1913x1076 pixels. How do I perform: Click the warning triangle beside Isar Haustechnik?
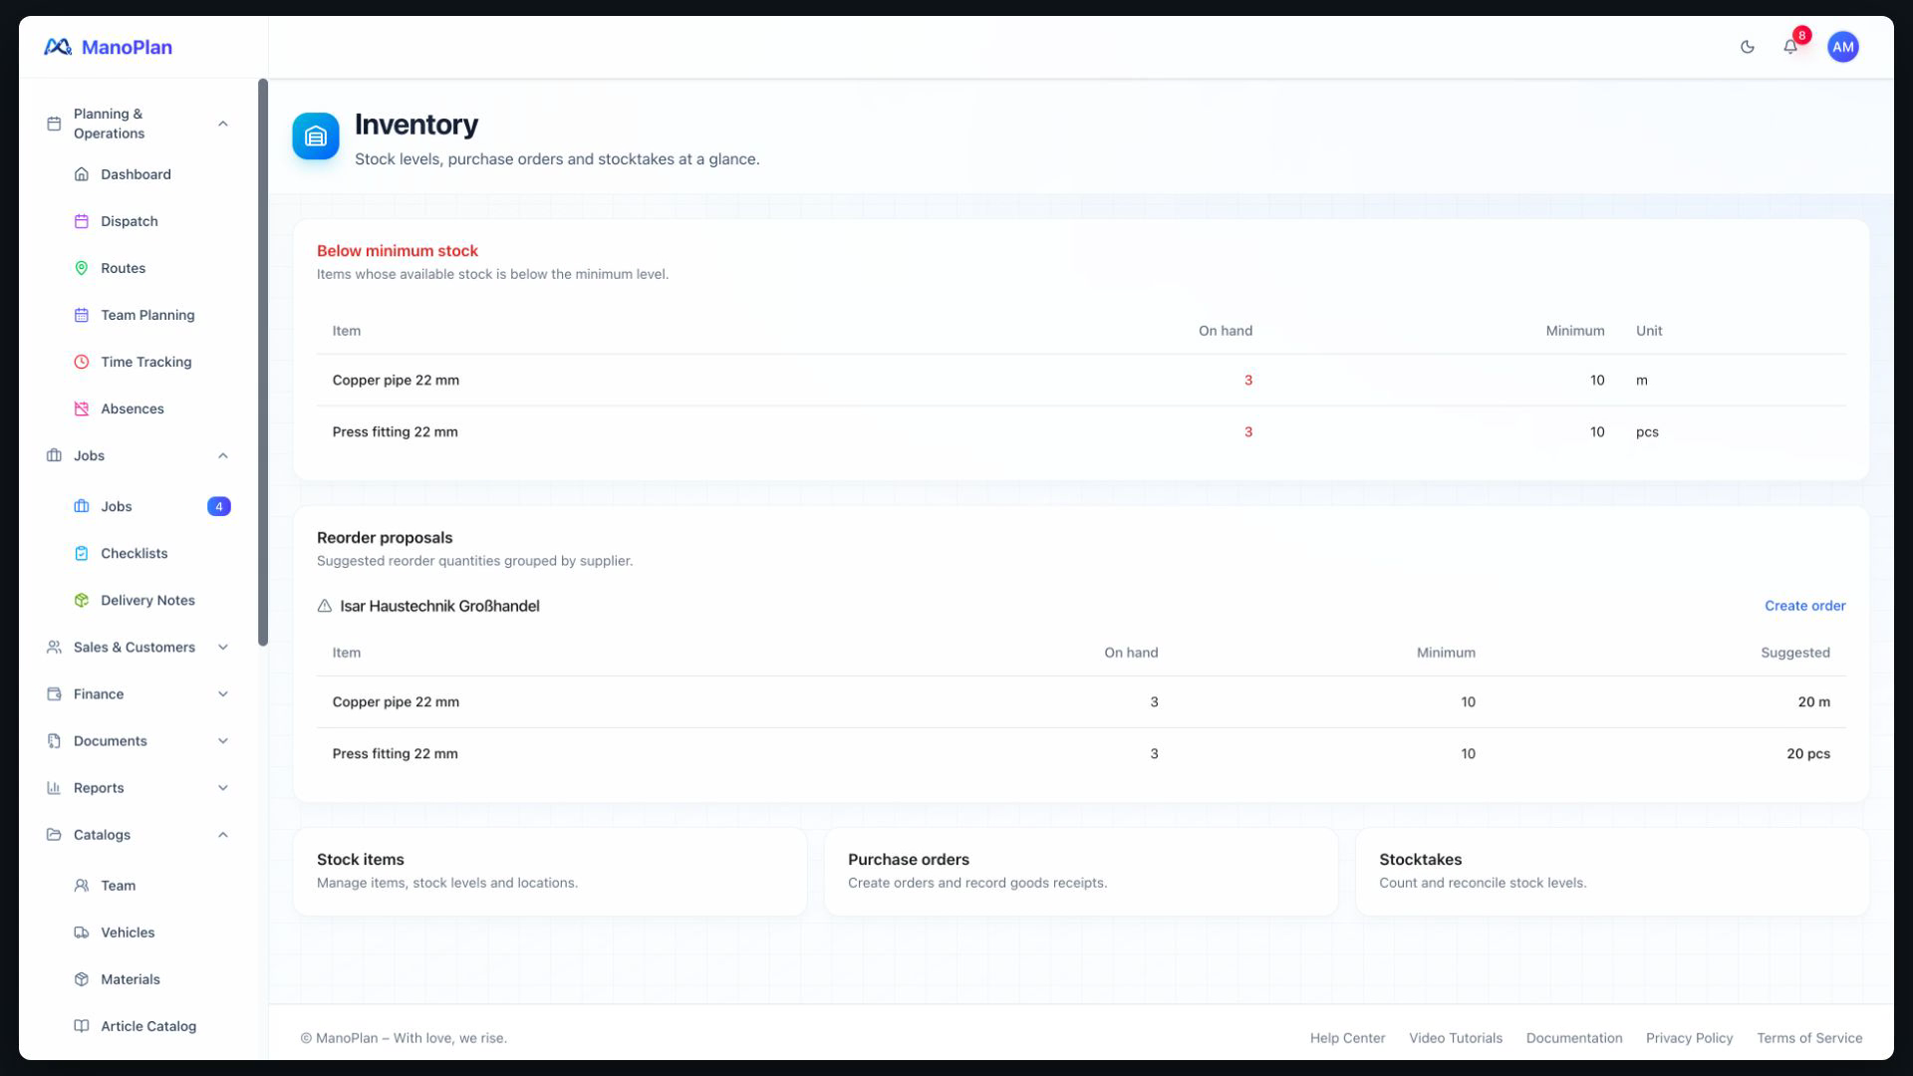point(325,606)
